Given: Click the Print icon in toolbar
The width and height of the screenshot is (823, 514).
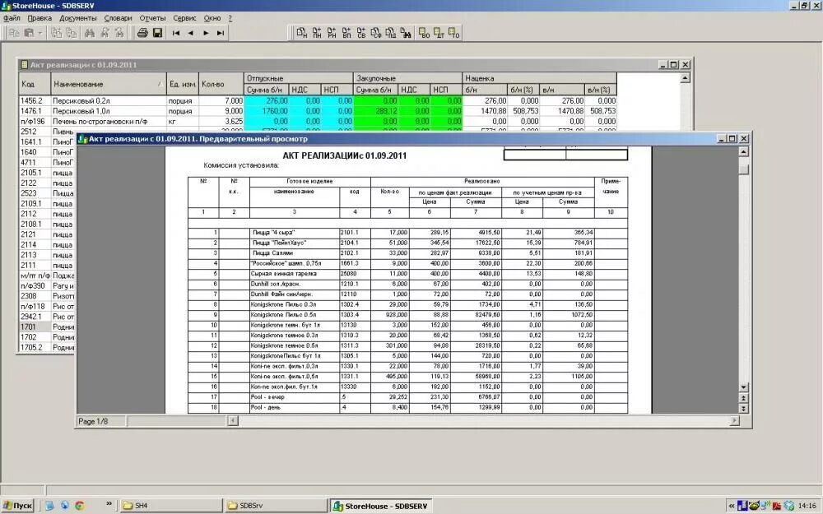Looking at the screenshot, I should pyautogui.click(x=142, y=33).
